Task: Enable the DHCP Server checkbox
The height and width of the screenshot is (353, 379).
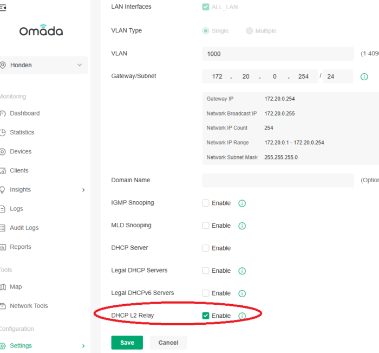Action: [206, 248]
